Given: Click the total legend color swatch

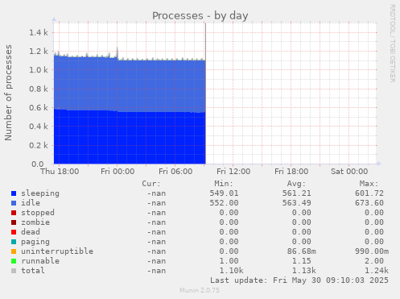Looking at the screenshot, I should 14,271.
